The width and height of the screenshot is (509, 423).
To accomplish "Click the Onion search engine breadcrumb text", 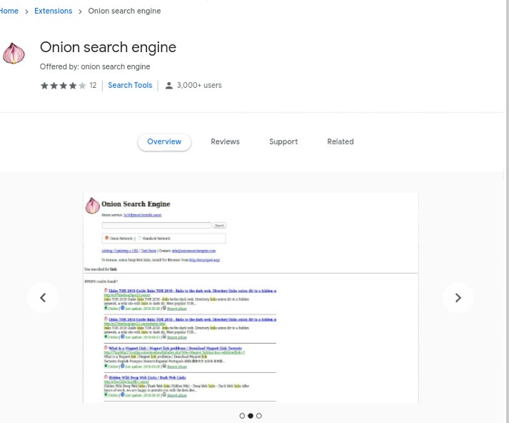I will (124, 11).
